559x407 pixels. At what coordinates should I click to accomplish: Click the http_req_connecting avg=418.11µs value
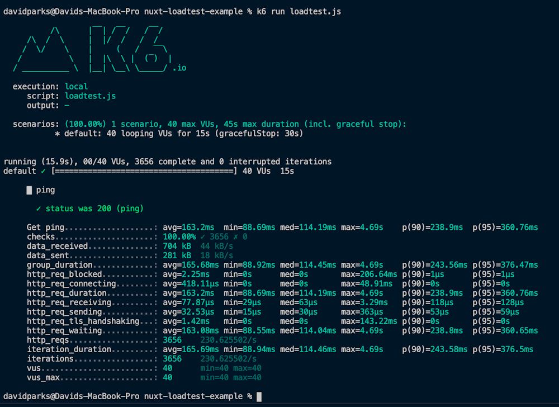tap(191, 283)
